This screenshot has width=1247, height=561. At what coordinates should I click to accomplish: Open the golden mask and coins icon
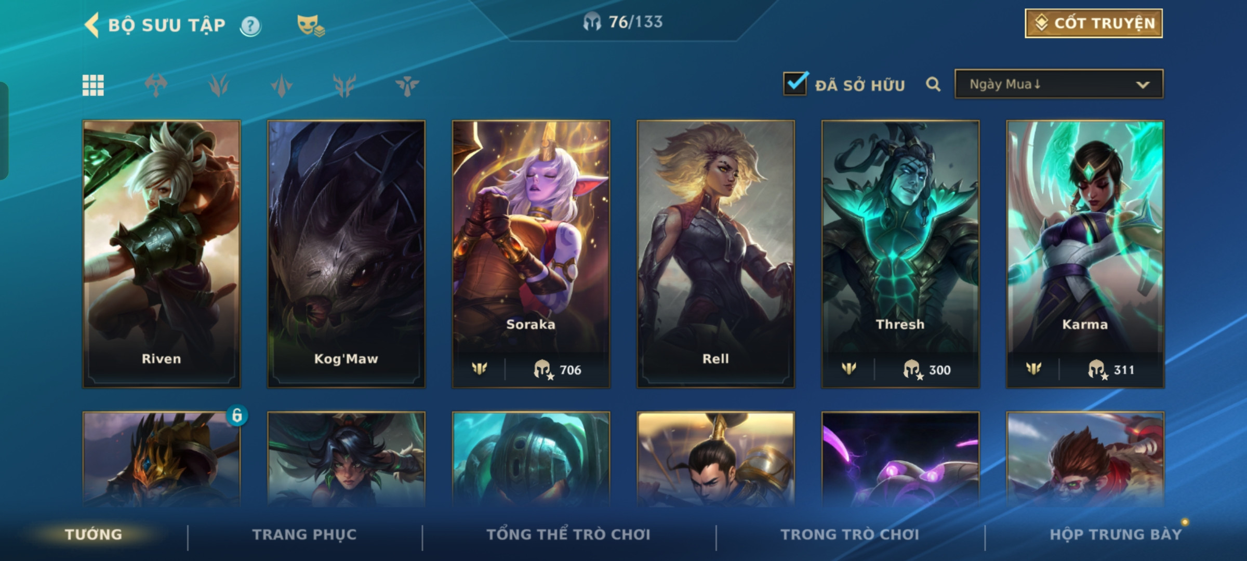pos(311,25)
